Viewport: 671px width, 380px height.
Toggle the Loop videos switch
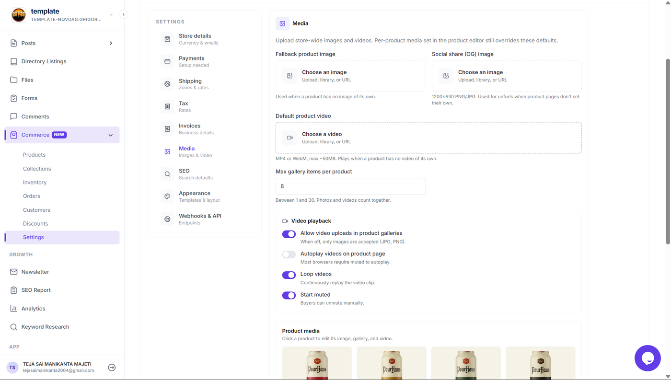click(289, 275)
